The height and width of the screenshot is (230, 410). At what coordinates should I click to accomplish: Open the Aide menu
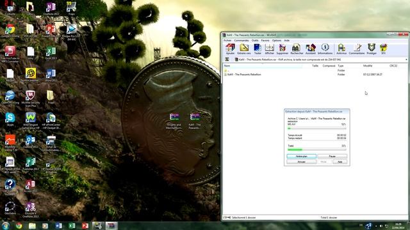(x=286, y=40)
